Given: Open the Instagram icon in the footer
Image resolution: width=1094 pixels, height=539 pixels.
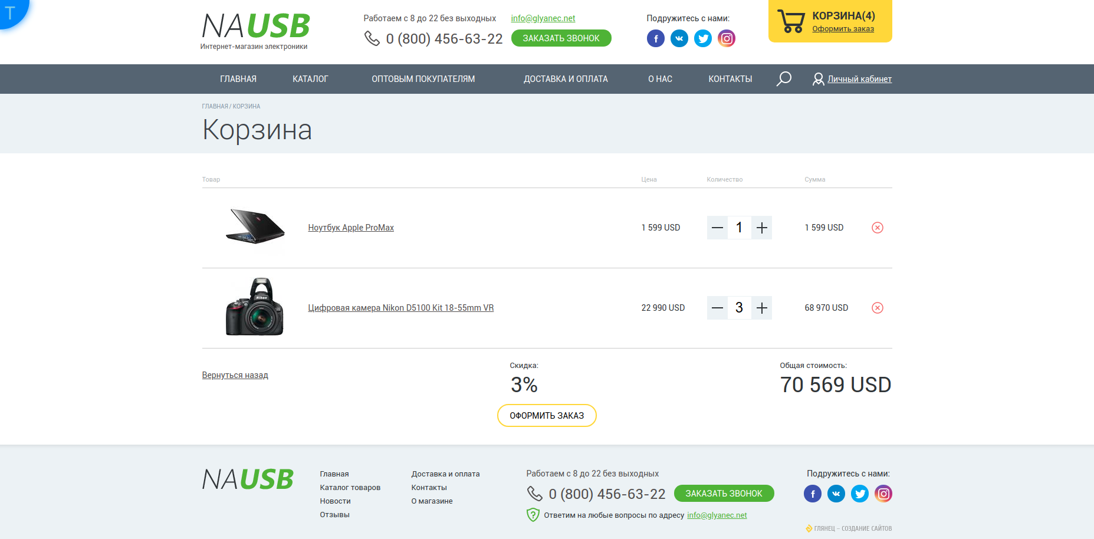Looking at the screenshot, I should (x=883, y=494).
